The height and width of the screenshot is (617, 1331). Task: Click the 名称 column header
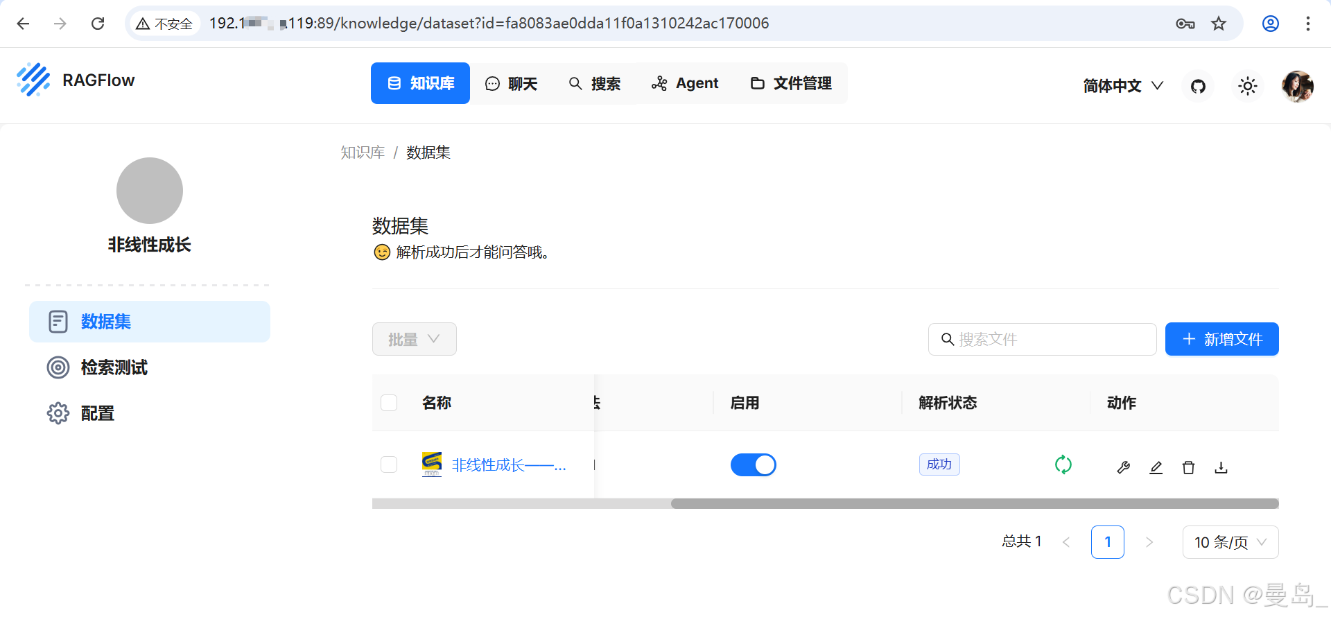tap(437, 403)
